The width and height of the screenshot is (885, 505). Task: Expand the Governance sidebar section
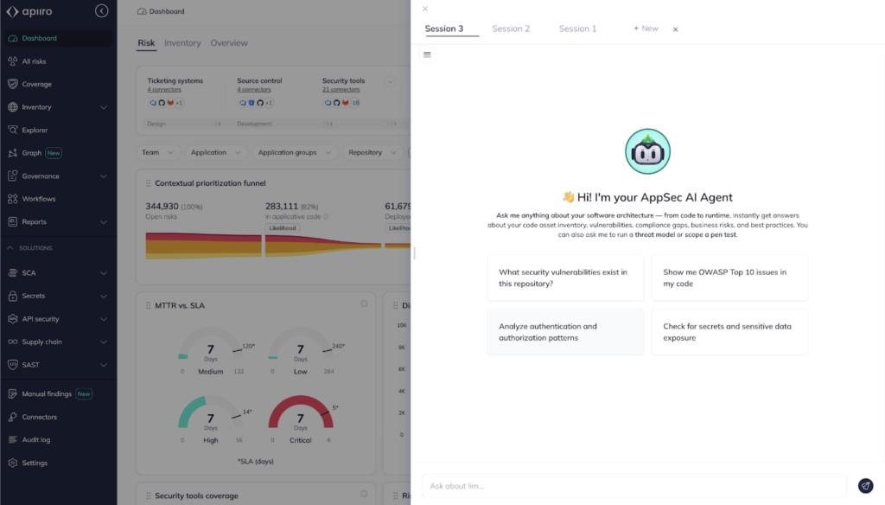[104, 176]
